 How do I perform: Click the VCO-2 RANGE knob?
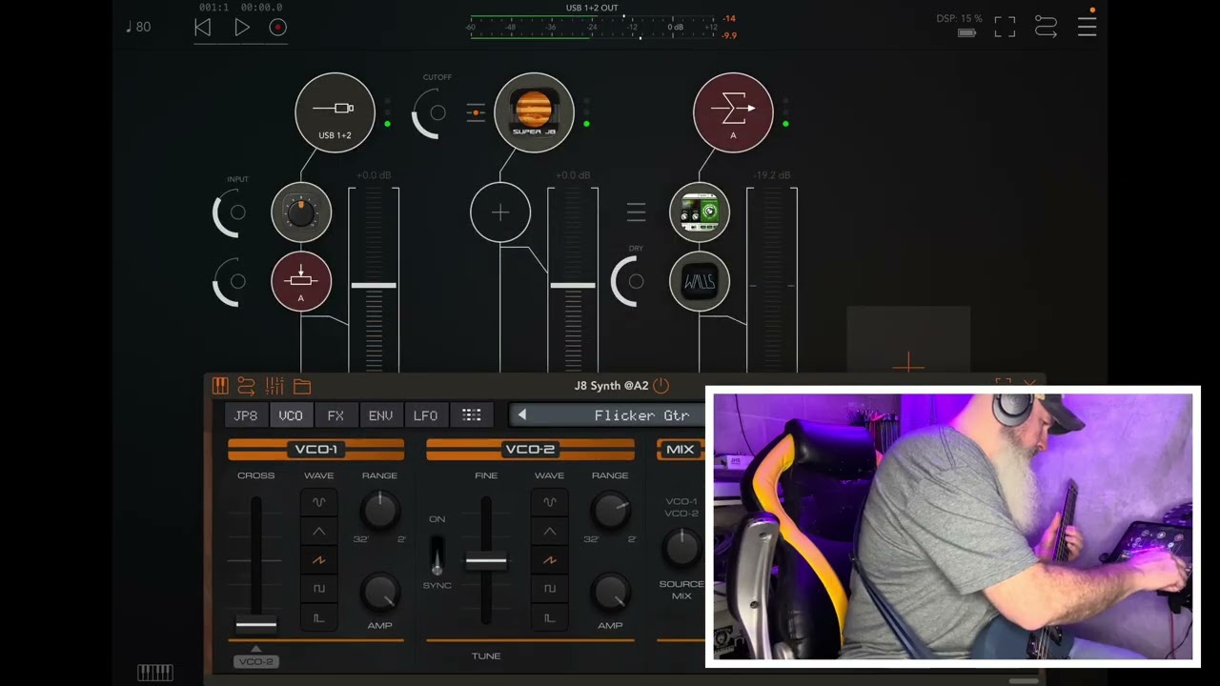click(x=610, y=510)
